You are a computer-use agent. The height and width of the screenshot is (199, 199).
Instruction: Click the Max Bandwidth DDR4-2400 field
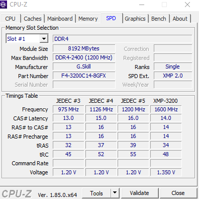(x=84, y=57)
